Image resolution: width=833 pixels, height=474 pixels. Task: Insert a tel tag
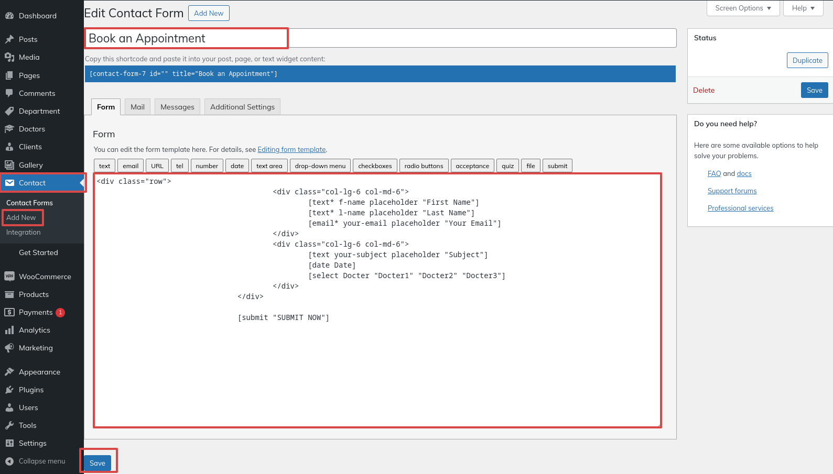point(180,166)
